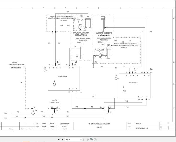Click the LARGUERO CORREDERO DETRÁS IZQUIERDA label
Image resolution: width=176 pixels, height=142 pixels.
coord(104,34)
